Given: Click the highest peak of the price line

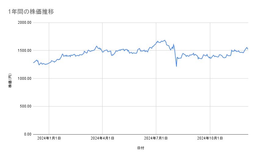Looking at the screenshot, I should coord(165,40).
